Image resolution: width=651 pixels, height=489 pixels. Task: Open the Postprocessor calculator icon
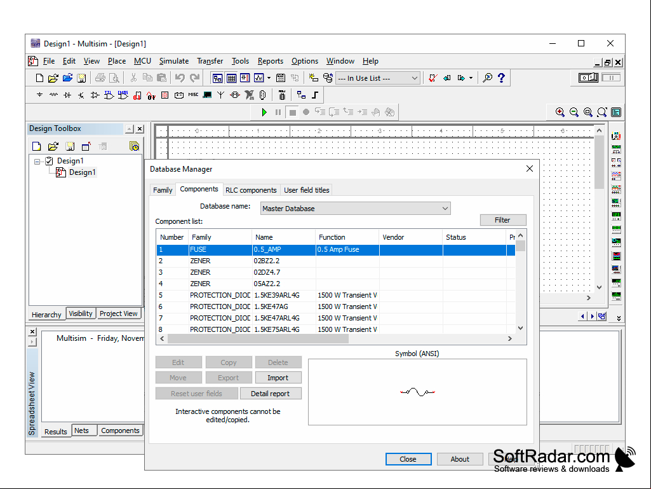tap(281, 78)
